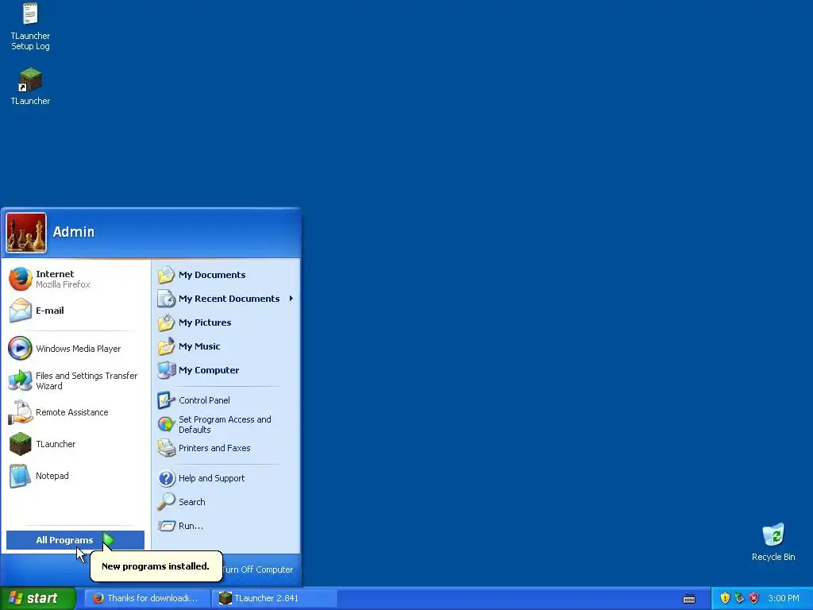The width and height of the screenshot is (813, 610).
Task: Click the Admin username text
Action: coord(74,232)
